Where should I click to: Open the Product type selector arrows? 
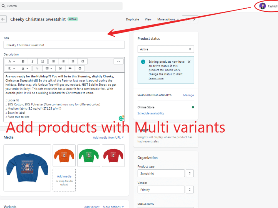click(x=190, y=173)
